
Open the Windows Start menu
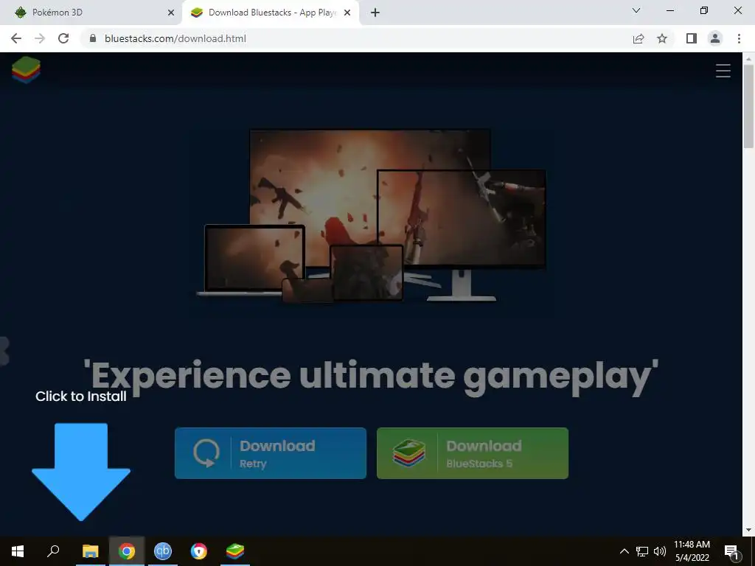tap(18, 551)
